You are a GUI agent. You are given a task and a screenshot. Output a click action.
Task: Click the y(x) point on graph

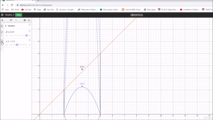point(82,69)
